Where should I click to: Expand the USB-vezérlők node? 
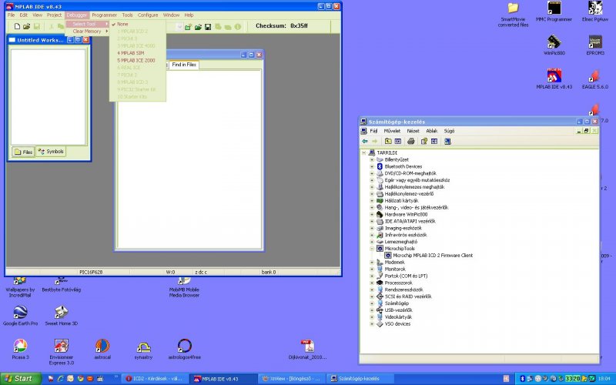coord(372,310)
